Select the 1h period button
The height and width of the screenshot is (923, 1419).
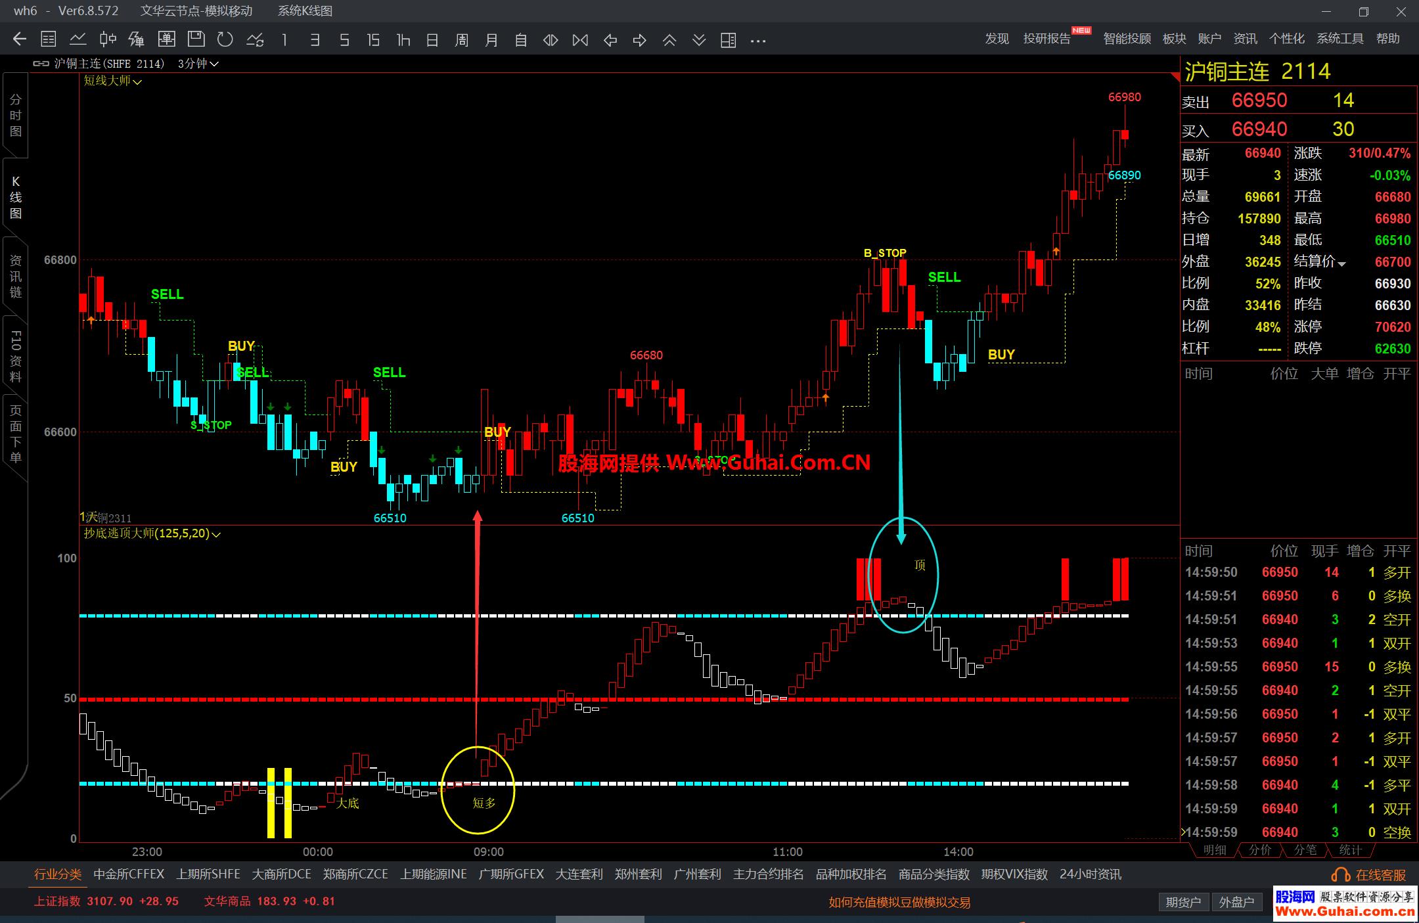(403, 40)
